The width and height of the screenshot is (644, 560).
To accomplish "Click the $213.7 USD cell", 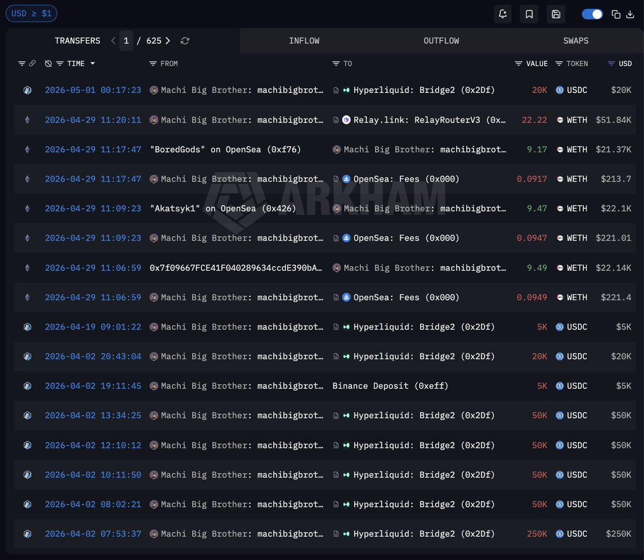I will tap(616, 179).
